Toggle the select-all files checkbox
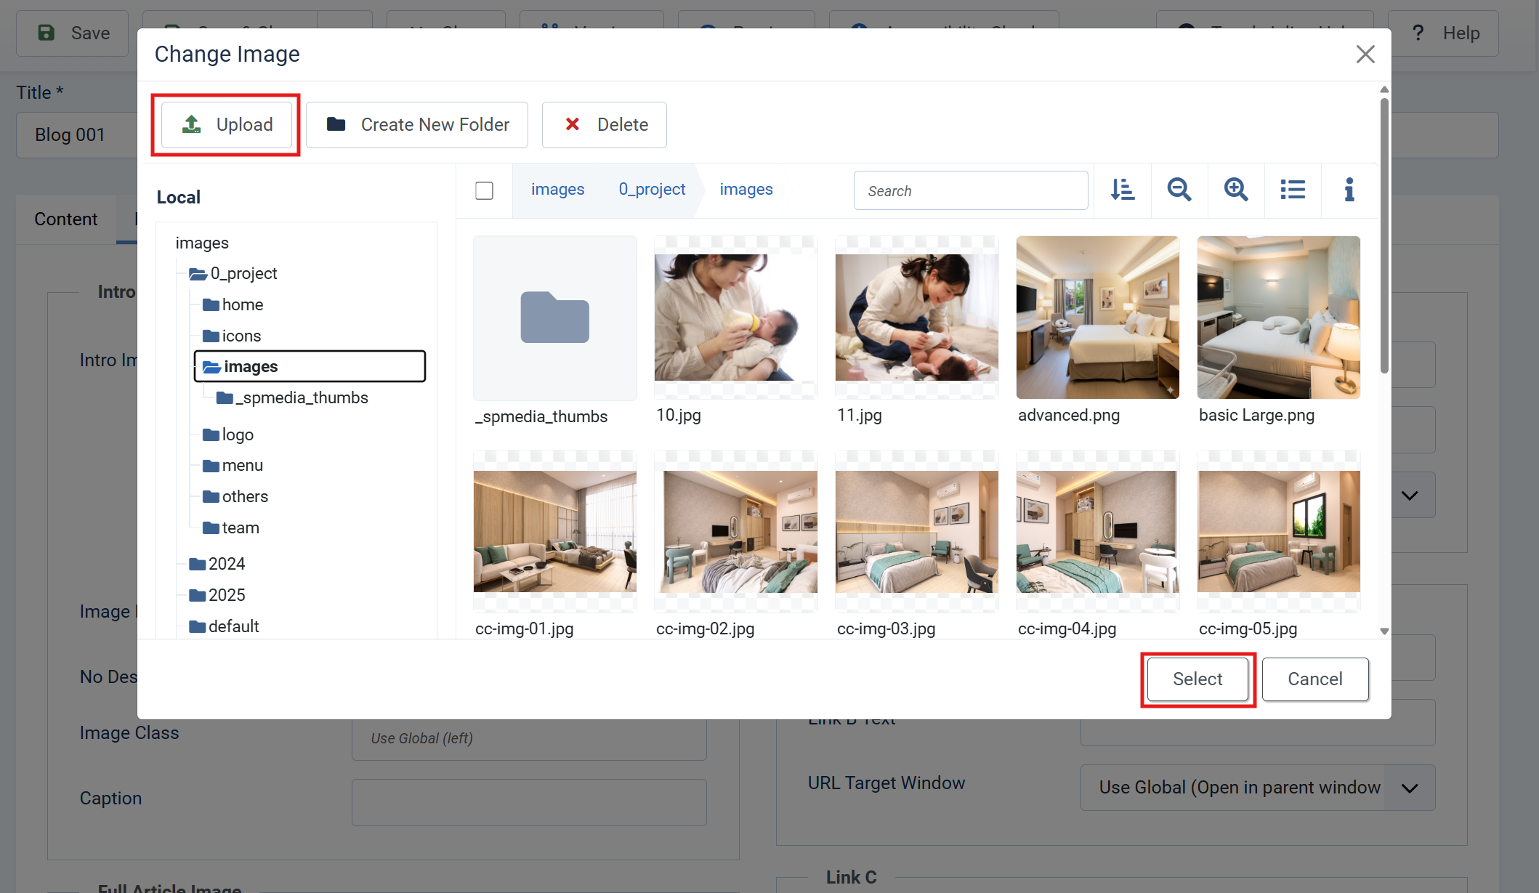This screenshot has height=893, width=1539. point(484,190)
